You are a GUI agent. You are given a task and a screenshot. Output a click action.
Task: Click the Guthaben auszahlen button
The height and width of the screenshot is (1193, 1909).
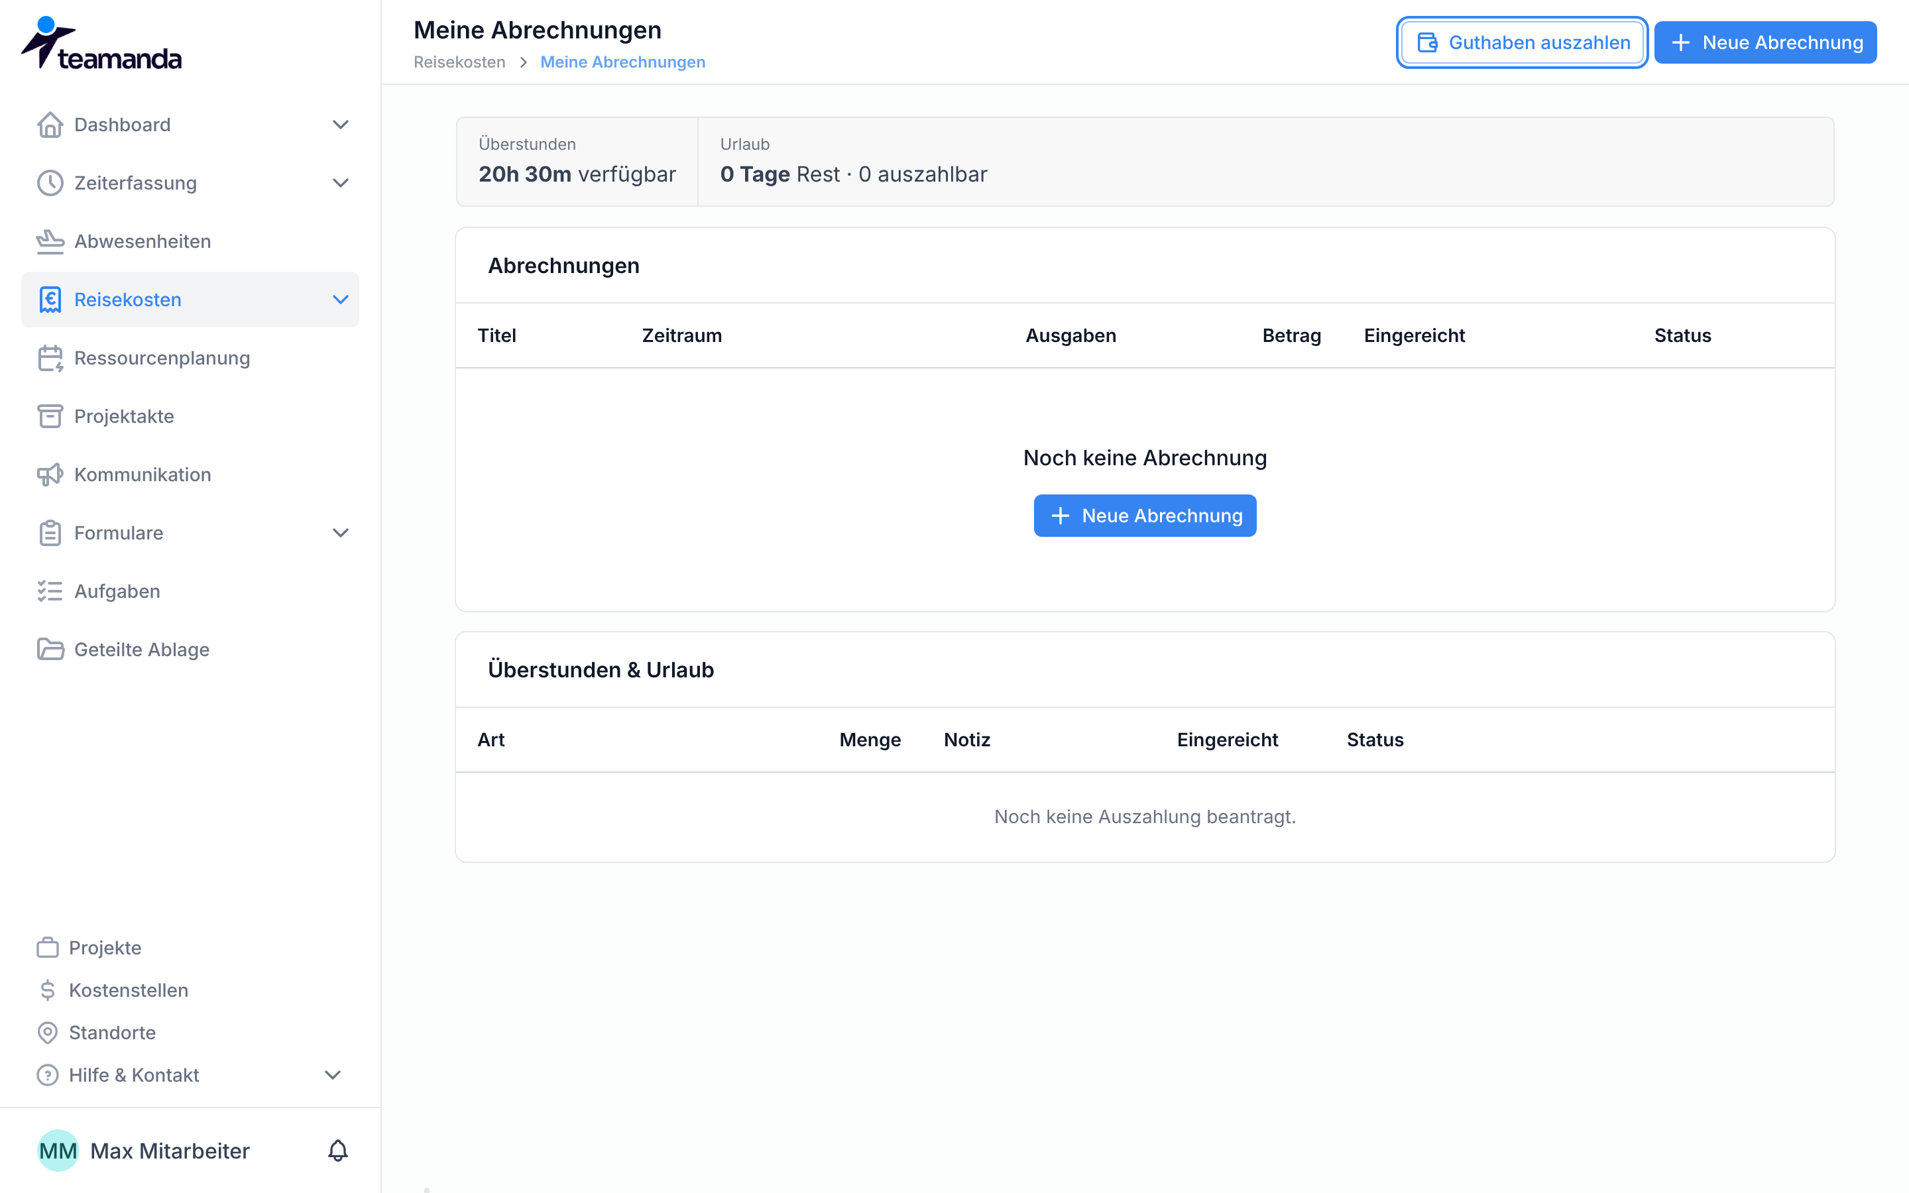[1522, 42]
